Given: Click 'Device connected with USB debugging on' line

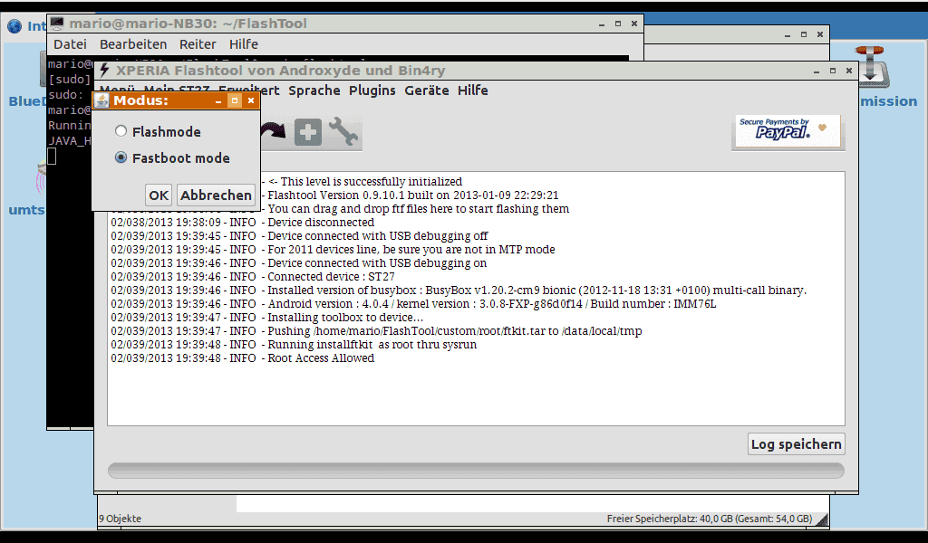Looking at the screenshot, I should (x=299, y=263).
